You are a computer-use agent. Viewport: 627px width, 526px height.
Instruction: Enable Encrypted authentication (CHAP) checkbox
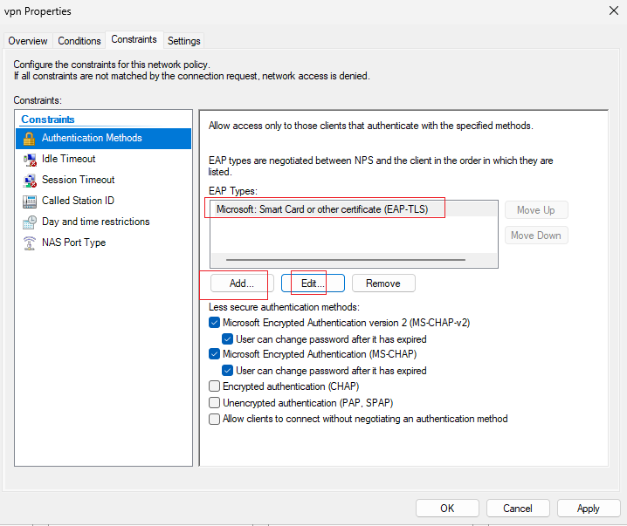[214, 386]
